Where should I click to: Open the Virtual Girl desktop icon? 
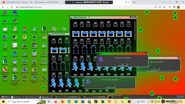coord(15,13)
